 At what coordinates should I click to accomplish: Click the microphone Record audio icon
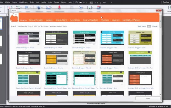pos(59,7)
